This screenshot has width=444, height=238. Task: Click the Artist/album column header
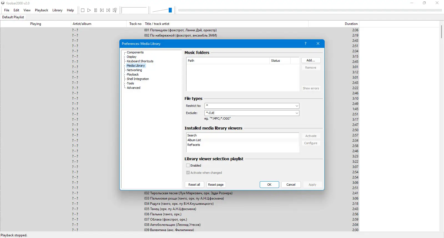99,24
